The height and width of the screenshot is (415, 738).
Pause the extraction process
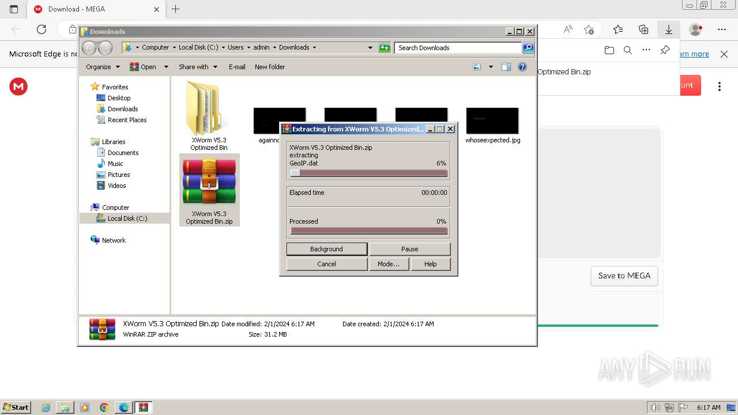tap(409, 249)
